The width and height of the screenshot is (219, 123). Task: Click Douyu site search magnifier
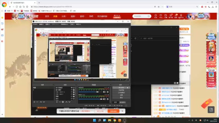pos(149,16)
